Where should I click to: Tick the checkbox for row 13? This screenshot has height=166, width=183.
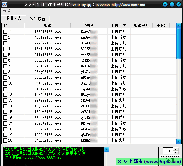5,100
